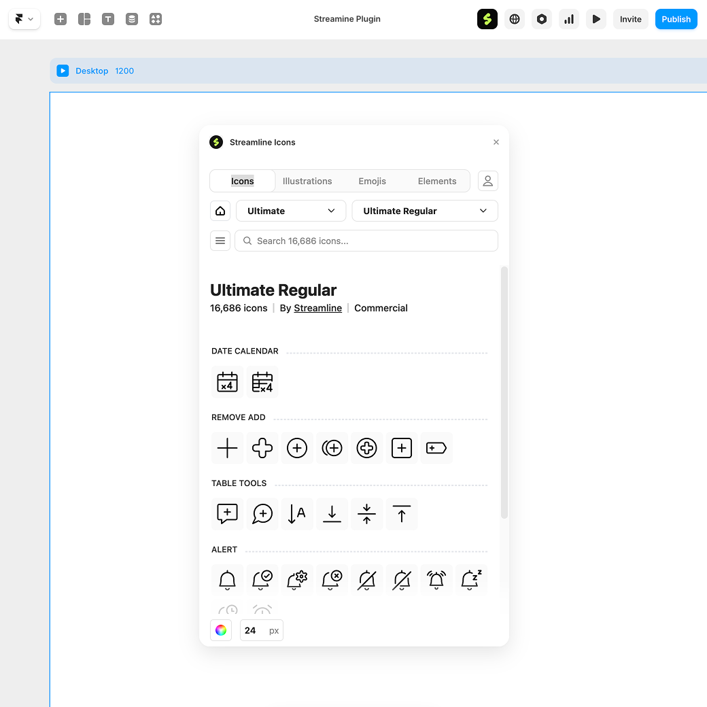
Task: Select the outlined bold cross add icon
Action: (x=262, y=448)
